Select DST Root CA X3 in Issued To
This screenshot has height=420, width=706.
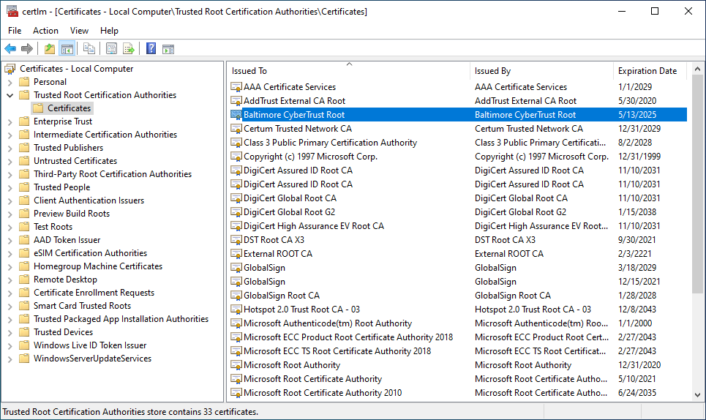pos(274,240)
